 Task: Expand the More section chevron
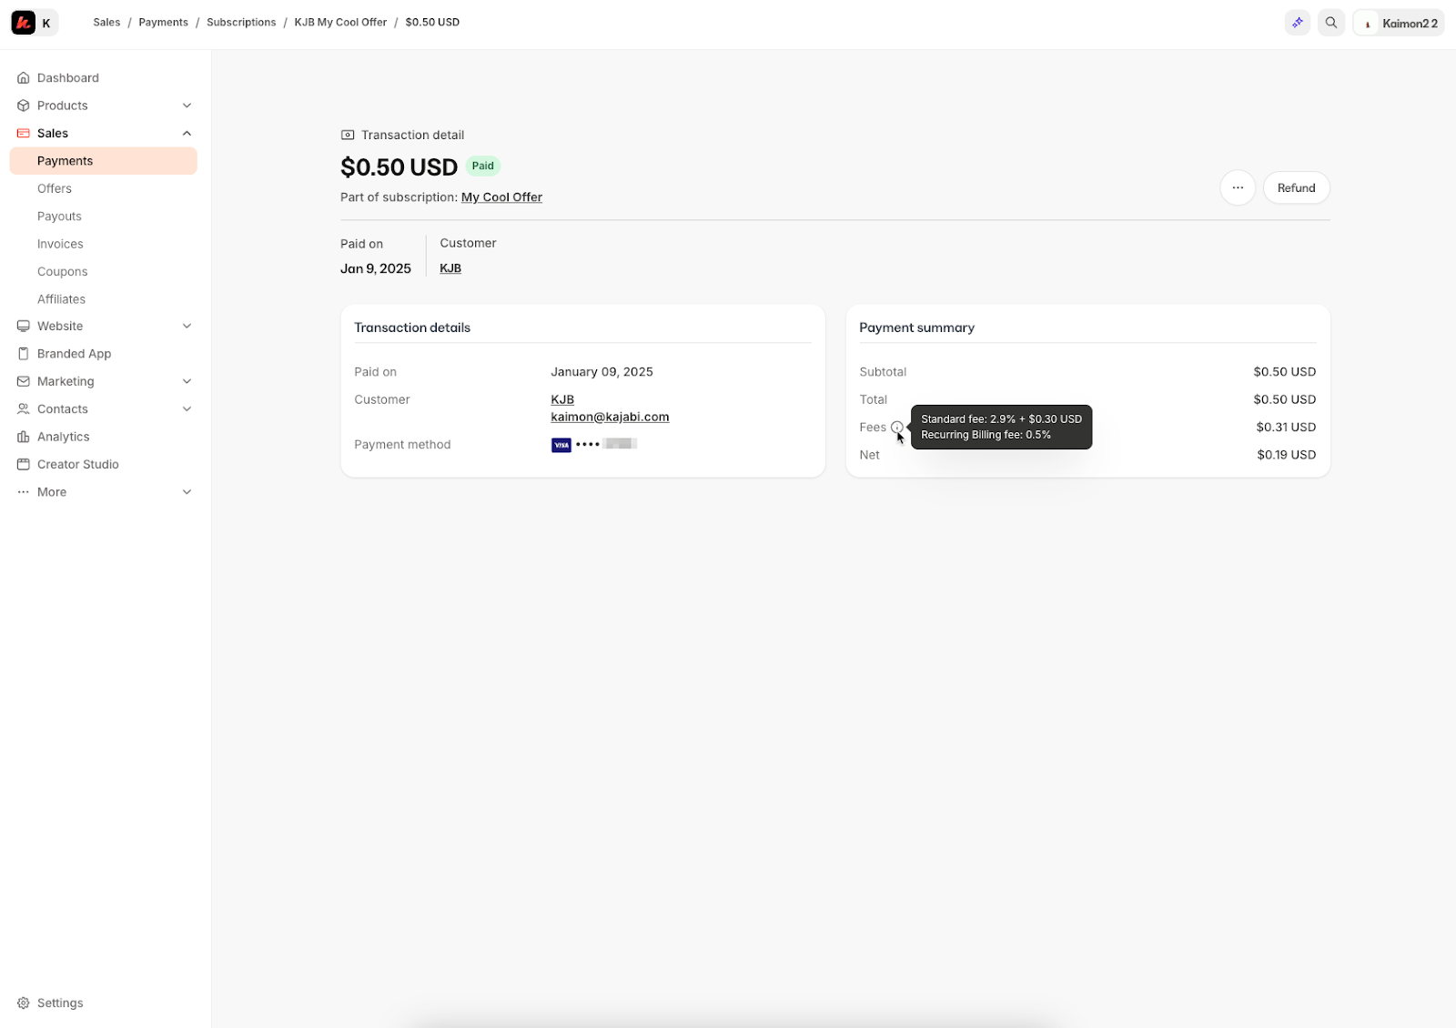pyautogui.click(x=187, y=492)
